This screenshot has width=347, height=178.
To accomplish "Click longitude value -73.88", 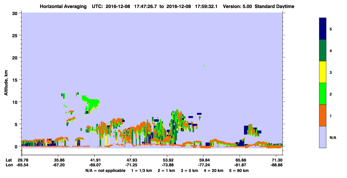I will click(167, 165).
